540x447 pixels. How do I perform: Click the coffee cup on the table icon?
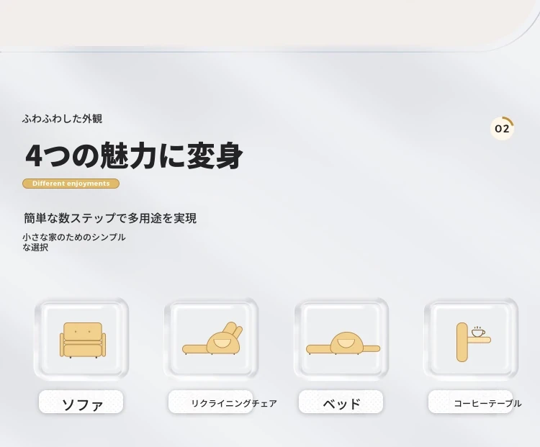(x=477, y=332)
